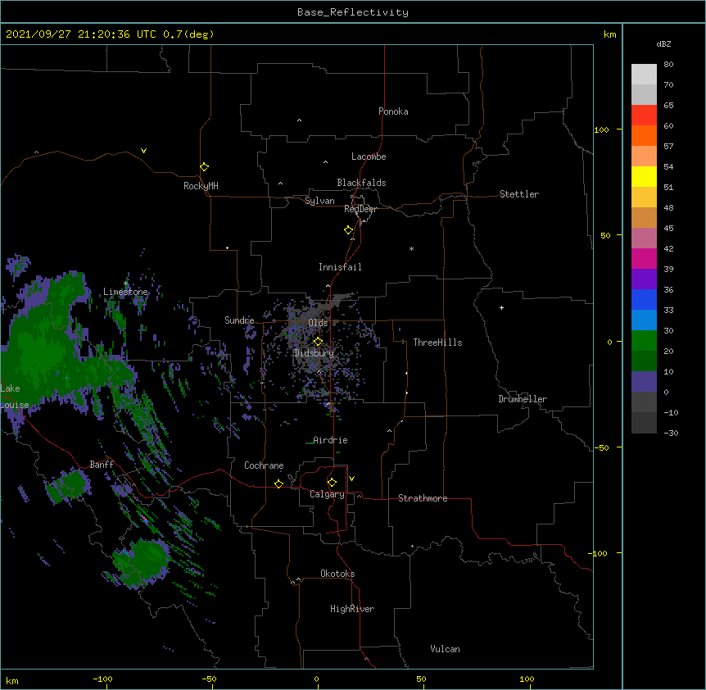Click the red 65 dBZ legend swatch
Image resolution: width=706 pixels, height=690 pixels.
tap(644, 116)
